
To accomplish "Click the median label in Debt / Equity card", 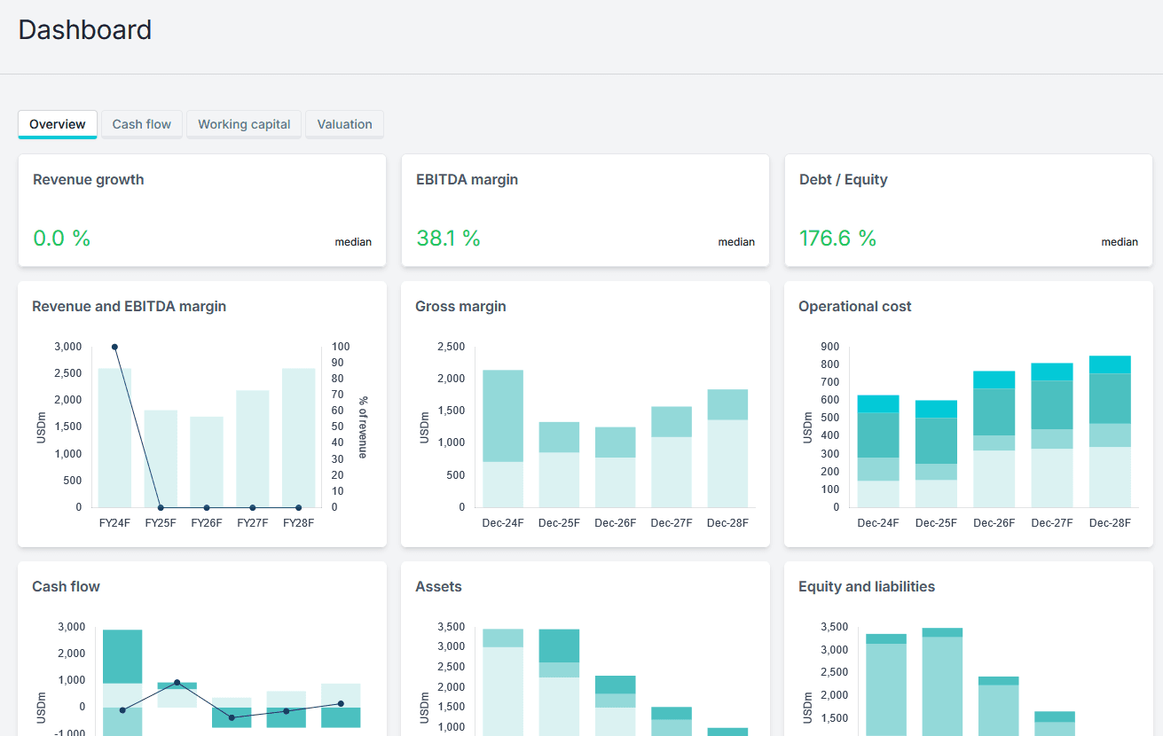I will point(1120,242).
